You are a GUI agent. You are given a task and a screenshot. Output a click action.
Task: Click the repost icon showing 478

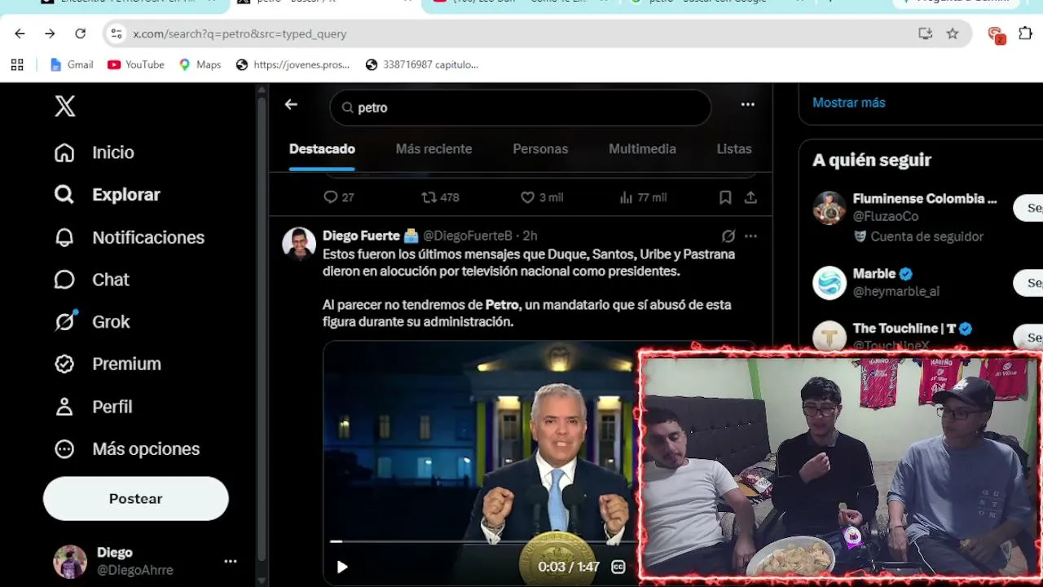click(429, 197)
